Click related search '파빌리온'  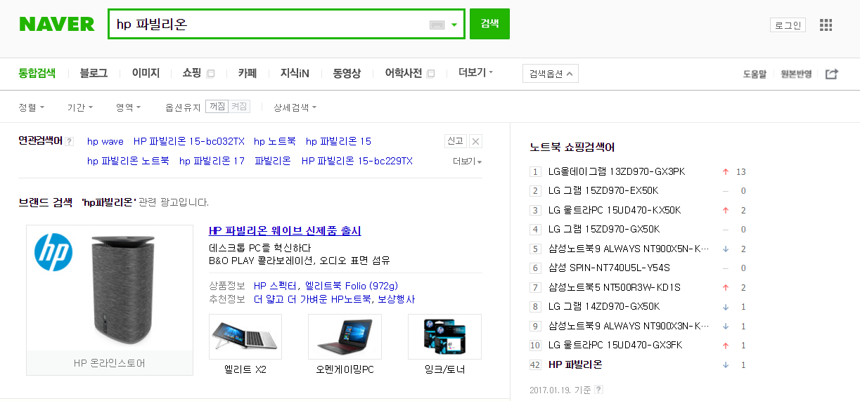pos(273,161)
